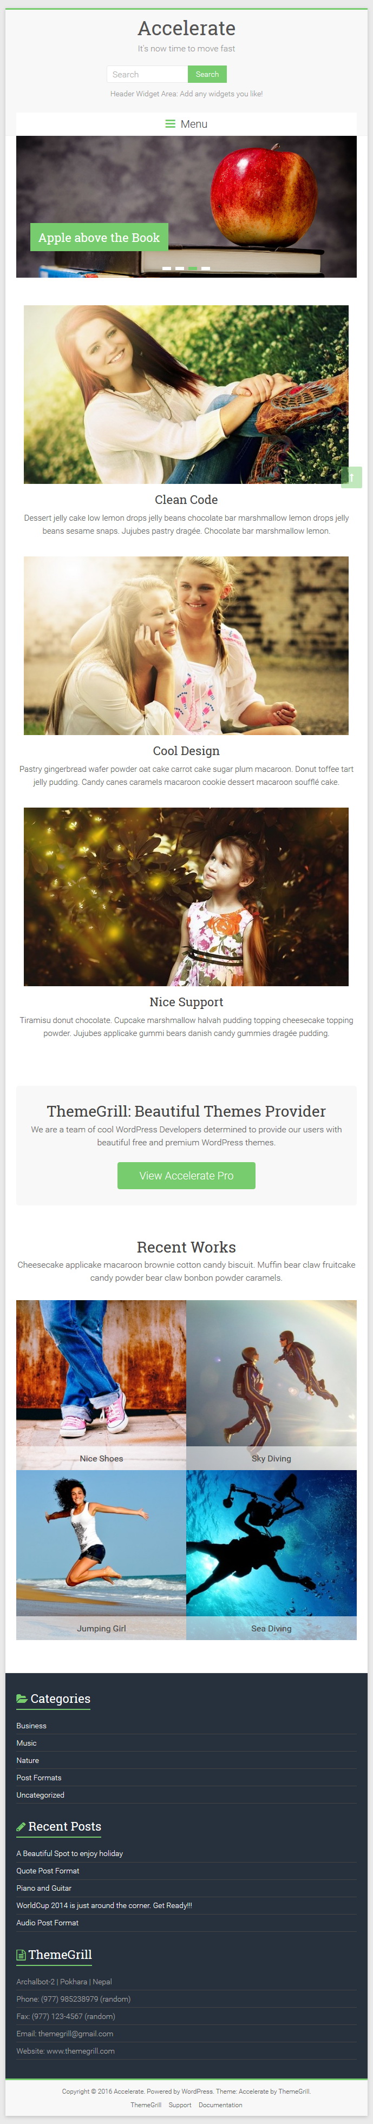Viewport: 373px width, 2124px height.
Task: Click the green Search button
Action: point(207,74)
